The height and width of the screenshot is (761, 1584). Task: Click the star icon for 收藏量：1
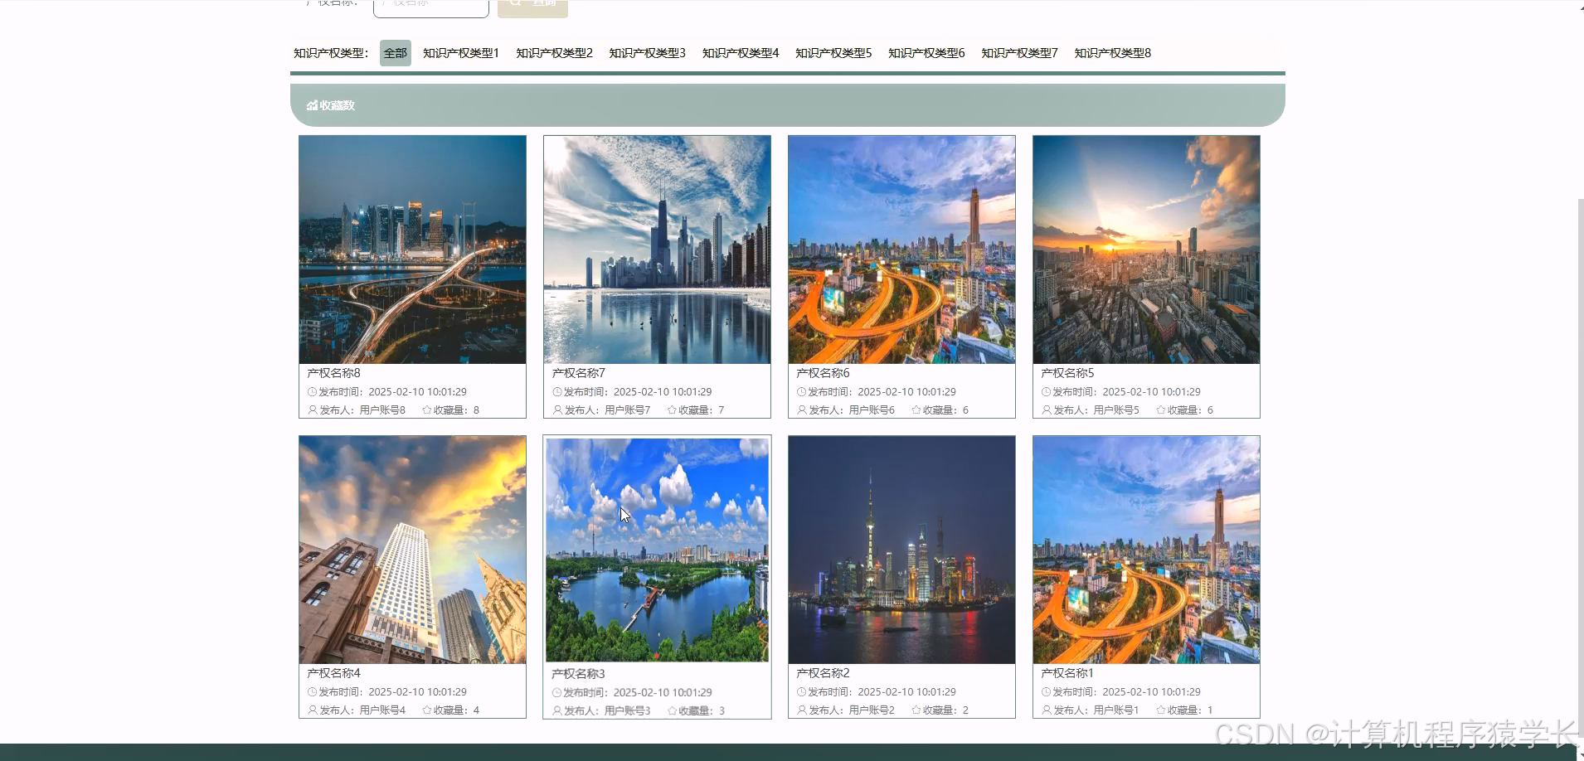point(1161,710)
